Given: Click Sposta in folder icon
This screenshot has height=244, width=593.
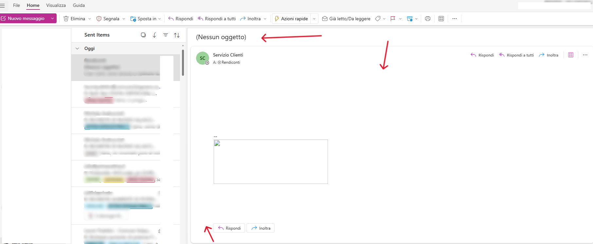Looking at the screenshot, I should (x=133, y=19).
